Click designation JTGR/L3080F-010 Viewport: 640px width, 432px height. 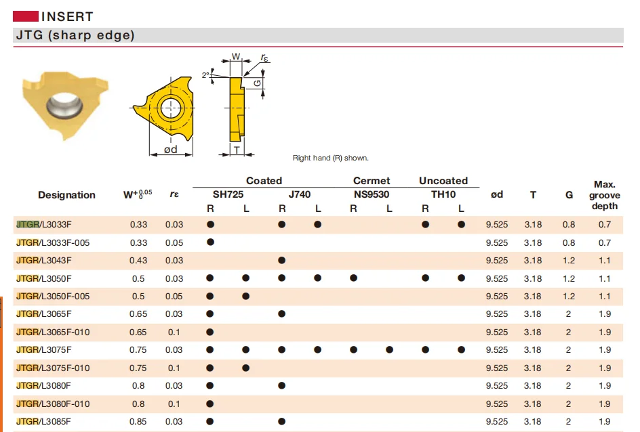coord(53,404)
